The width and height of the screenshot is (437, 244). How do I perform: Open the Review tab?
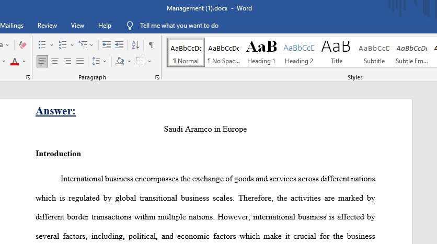(x=48, y=26)
